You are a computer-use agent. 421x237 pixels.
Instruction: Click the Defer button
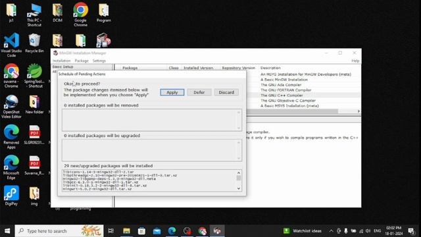point(199,92)
